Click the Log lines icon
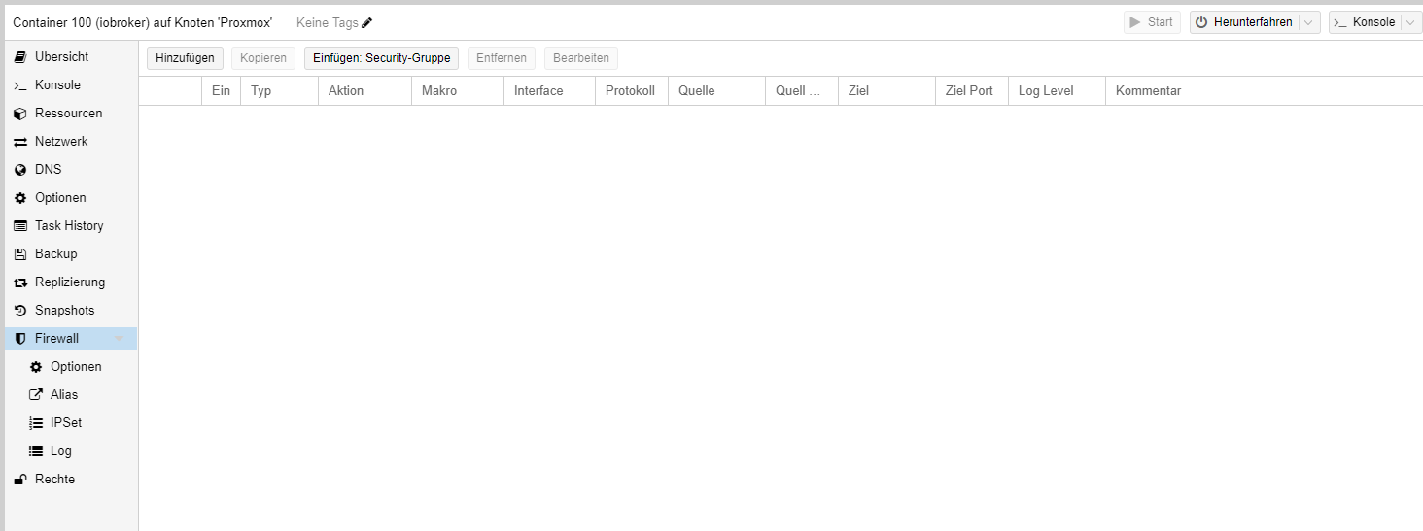Image resolution: width=1423 pixels, height=531 pixels. 36,451
